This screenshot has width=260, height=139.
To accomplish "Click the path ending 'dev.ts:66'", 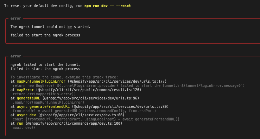I will click(x=81, y=115).
